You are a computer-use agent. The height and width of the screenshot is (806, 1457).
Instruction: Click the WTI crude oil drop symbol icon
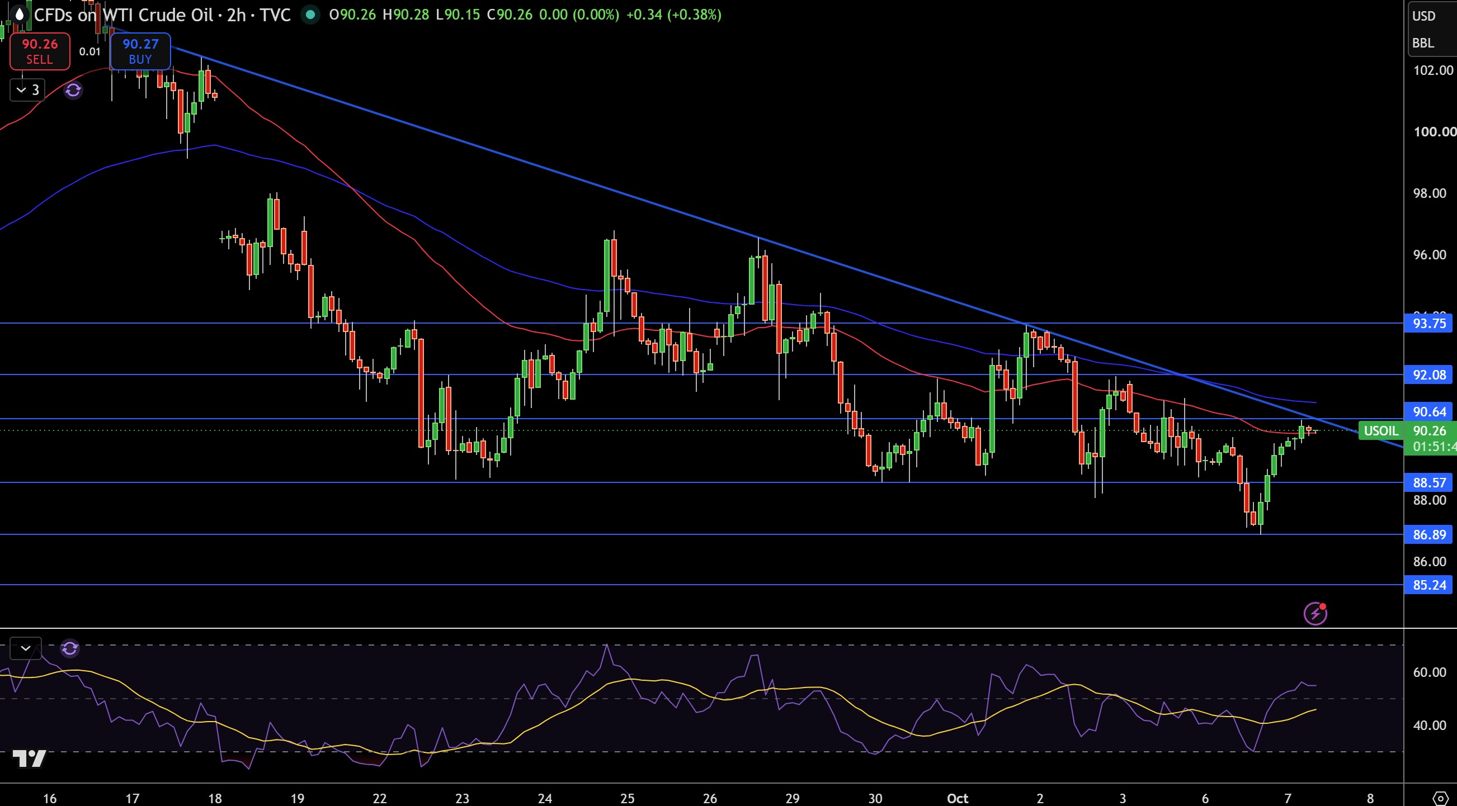click(x=20, y=15)
